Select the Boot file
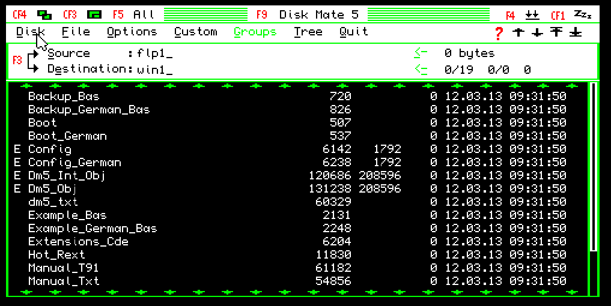 click(297, 122)
